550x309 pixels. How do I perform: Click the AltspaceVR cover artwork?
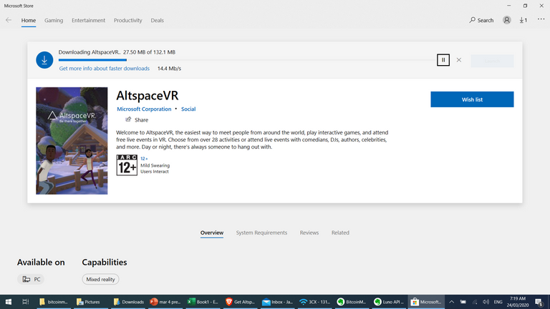tap(72, 141)
